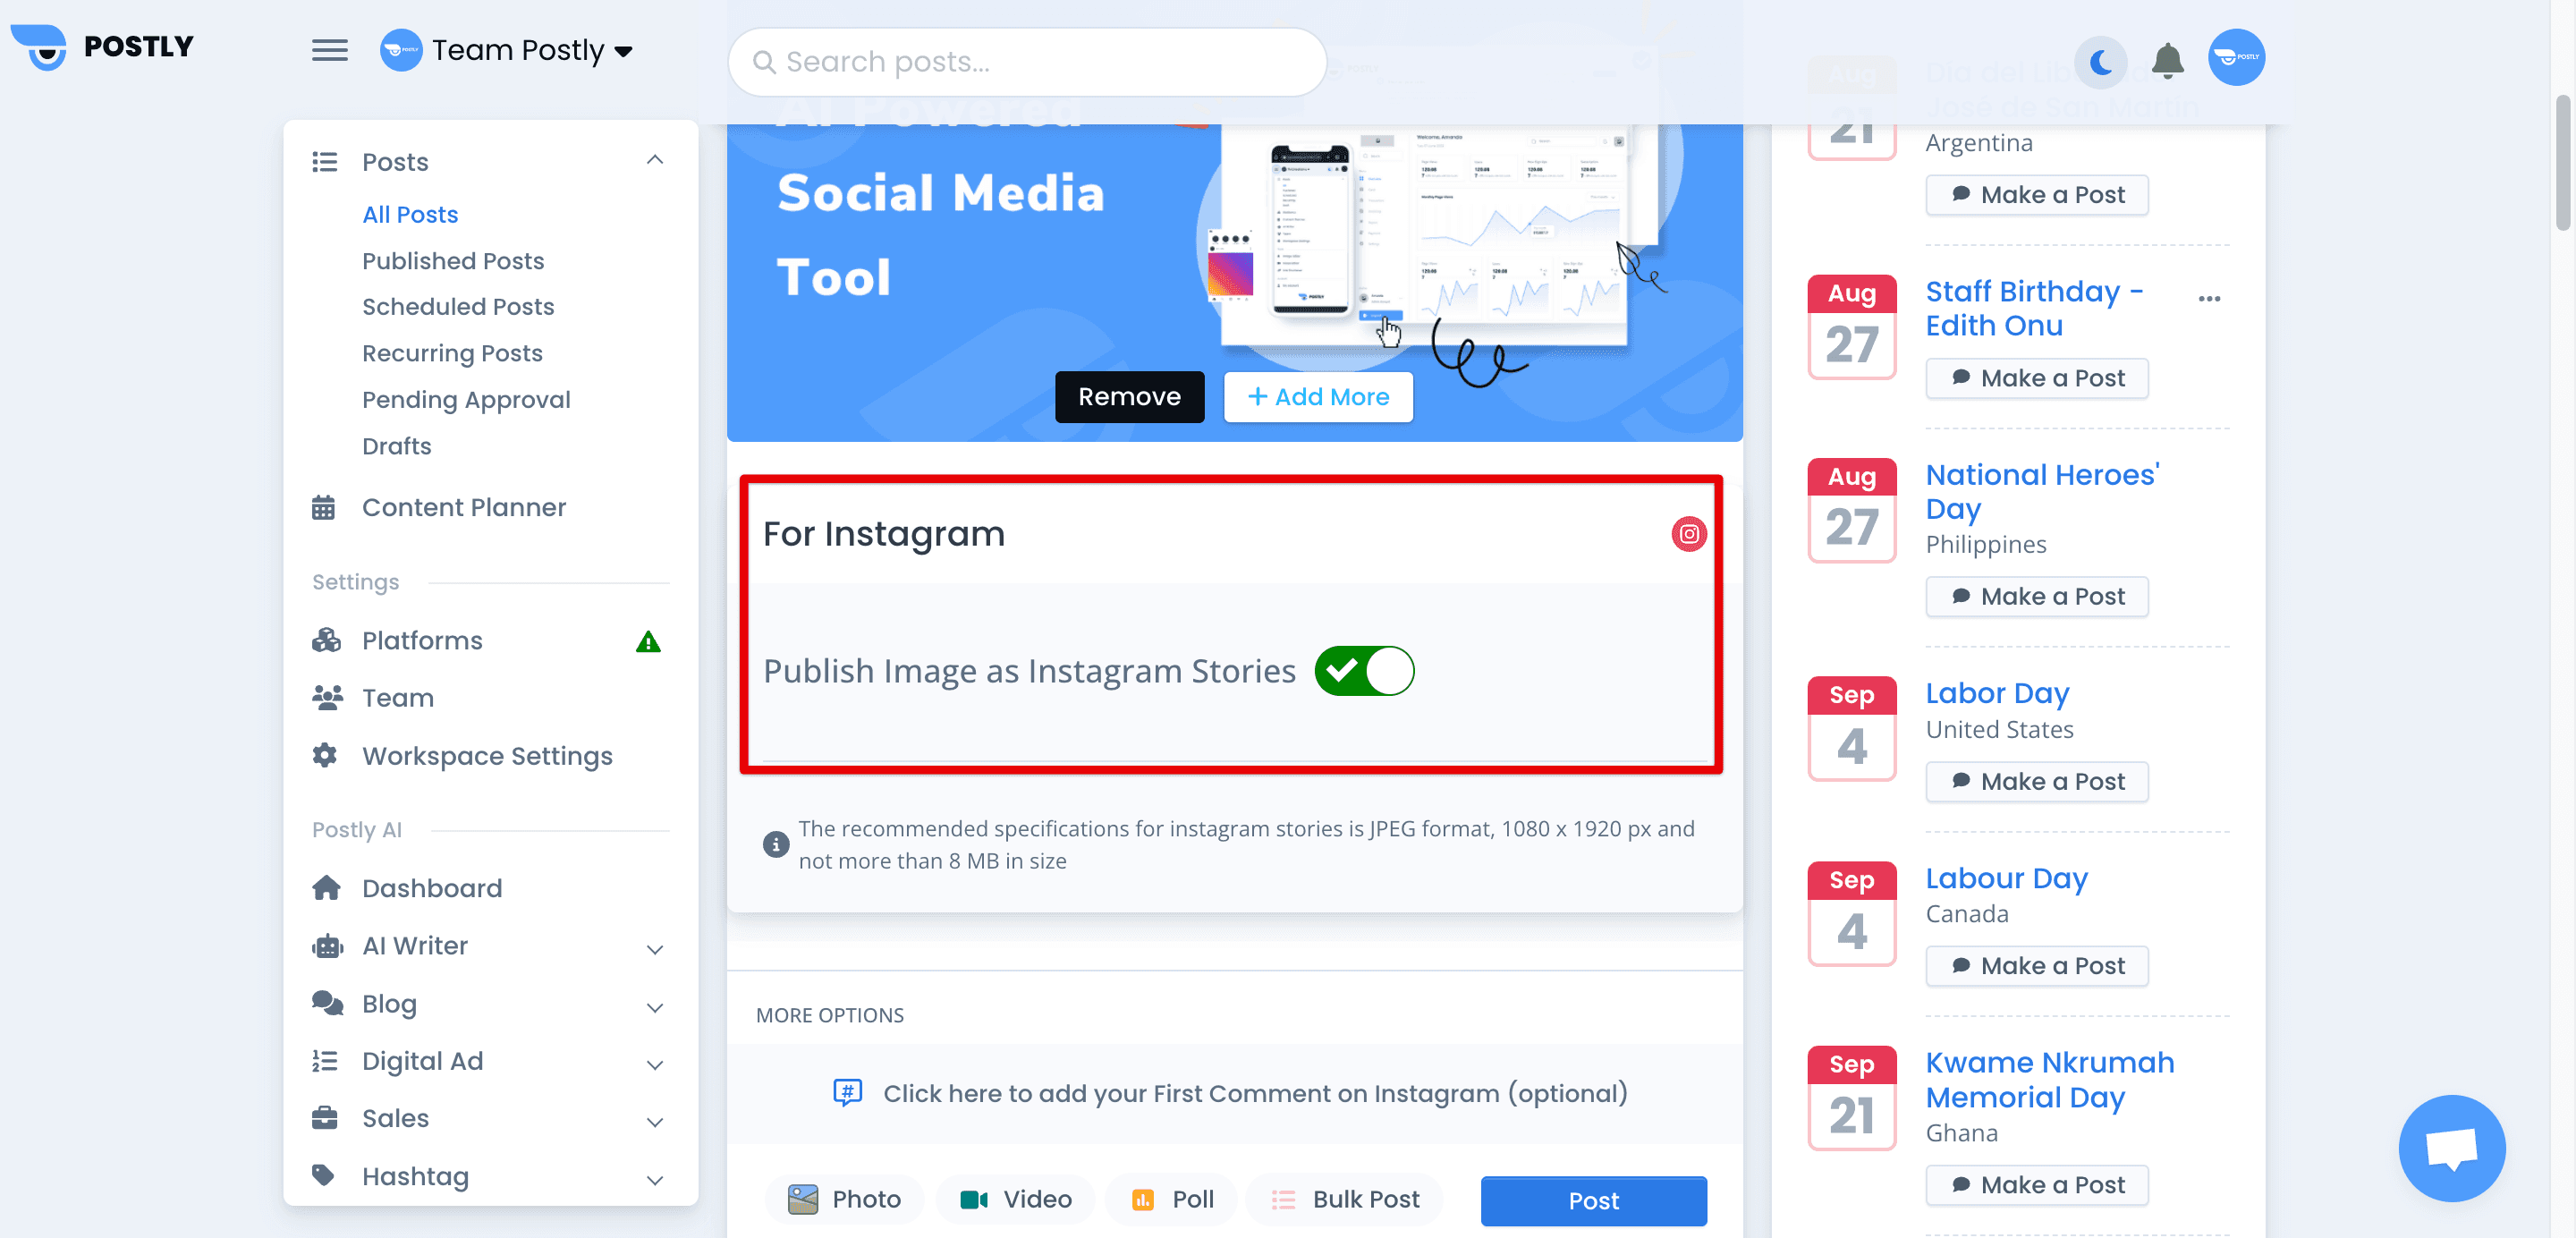
Task: Open the notifications bell
Action: tap(2167, 61)
